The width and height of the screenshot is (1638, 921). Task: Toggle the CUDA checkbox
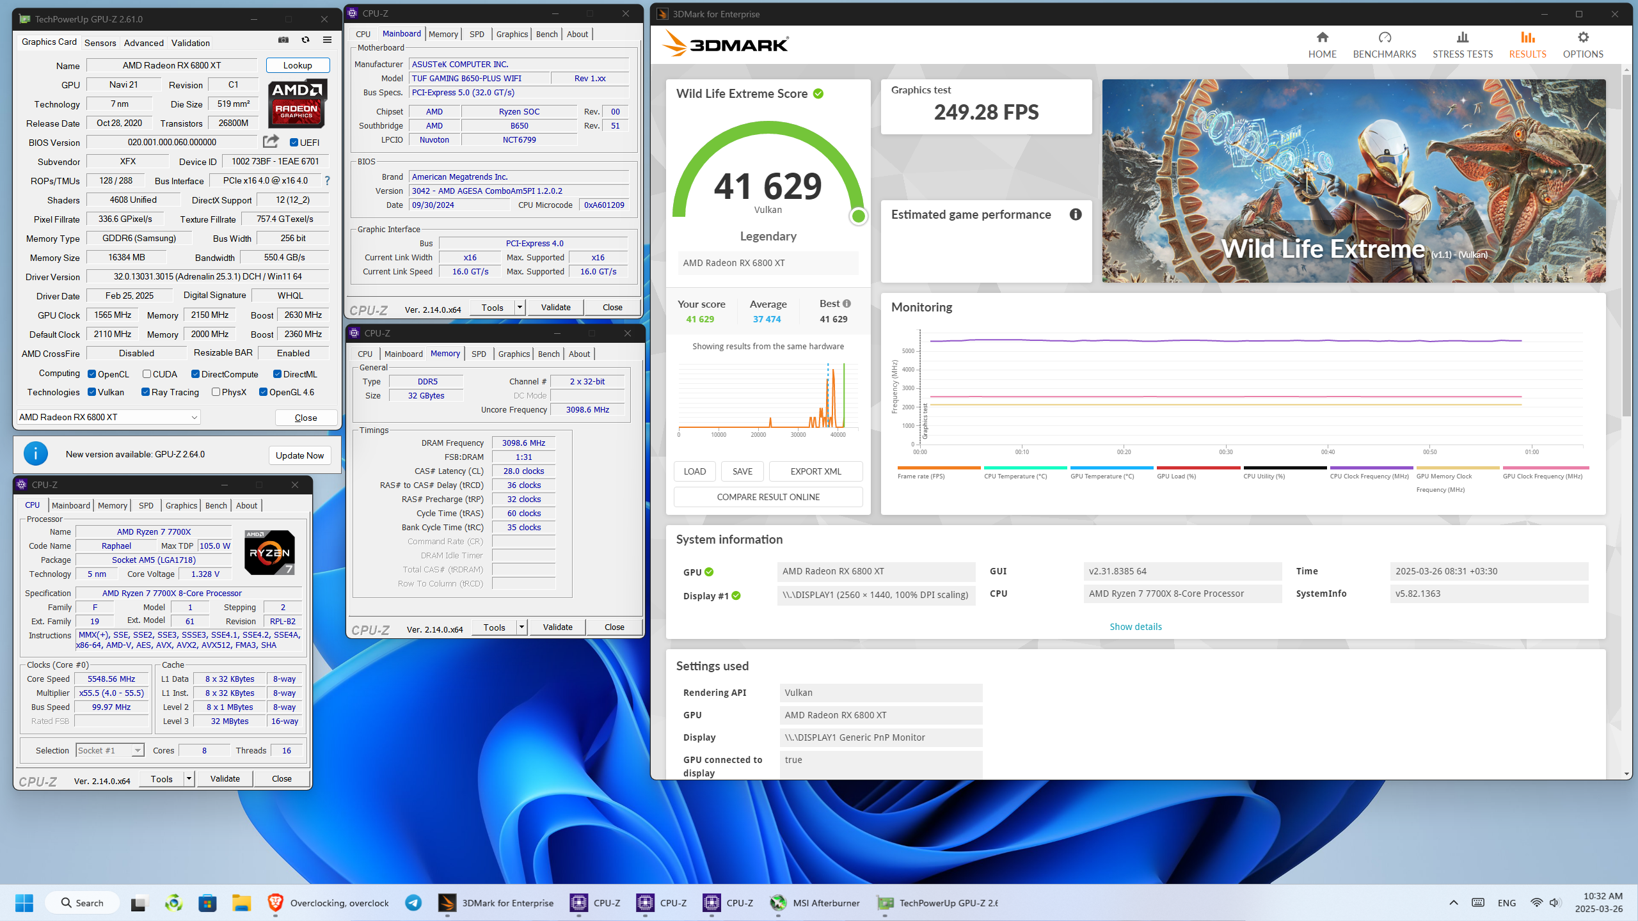point(147,374)
